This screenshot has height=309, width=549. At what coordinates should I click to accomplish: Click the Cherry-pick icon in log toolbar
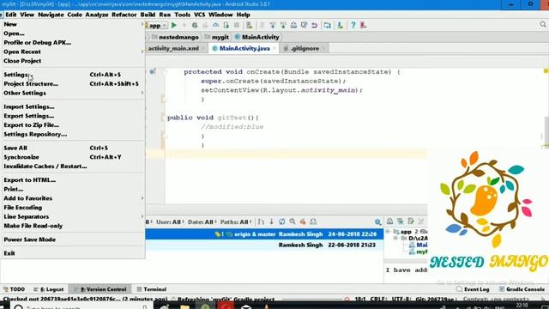click(303, 221)
